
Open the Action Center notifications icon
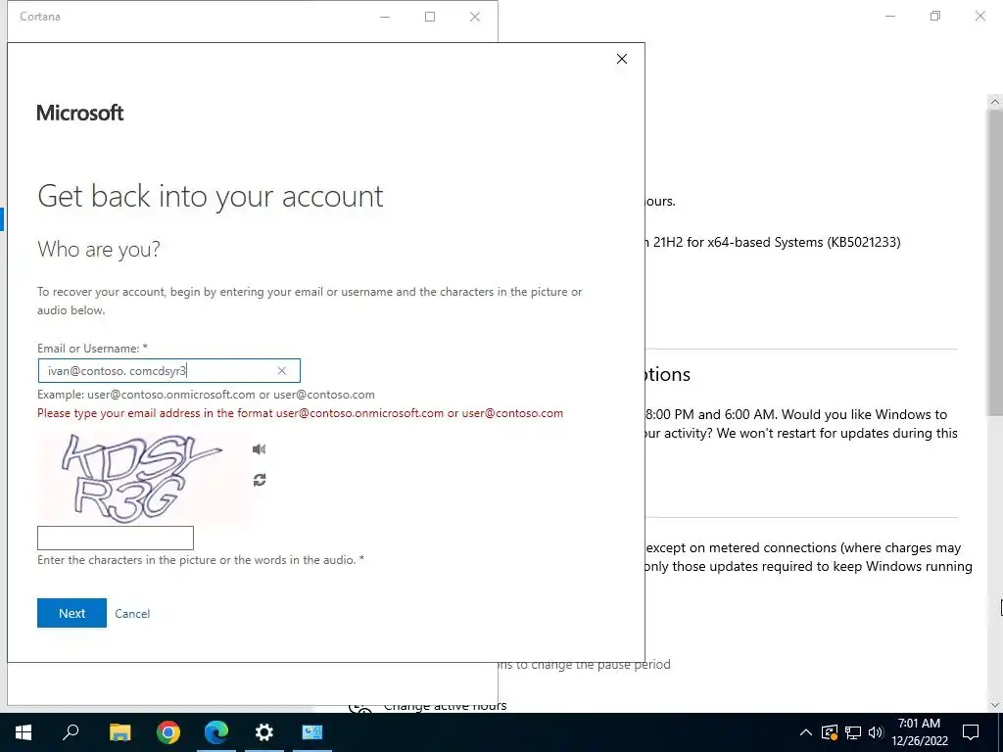pyautogui.click(x=971, y=732)
